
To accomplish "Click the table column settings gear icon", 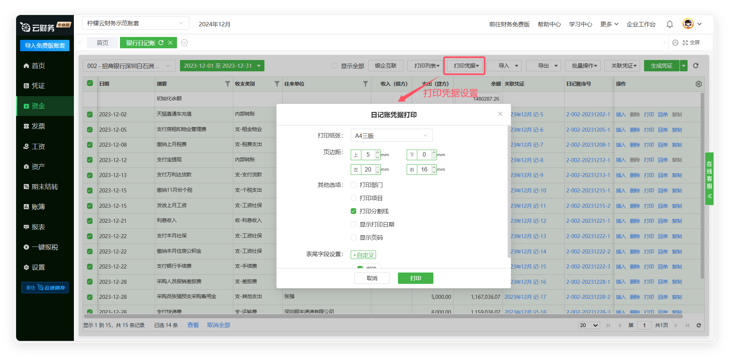I will point(698,84).
